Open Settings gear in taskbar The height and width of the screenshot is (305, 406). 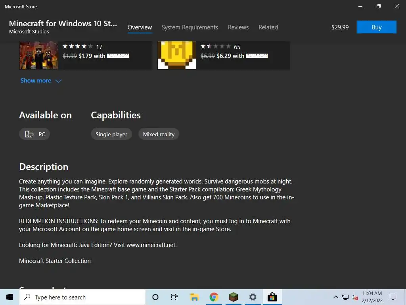coord(253,297)
